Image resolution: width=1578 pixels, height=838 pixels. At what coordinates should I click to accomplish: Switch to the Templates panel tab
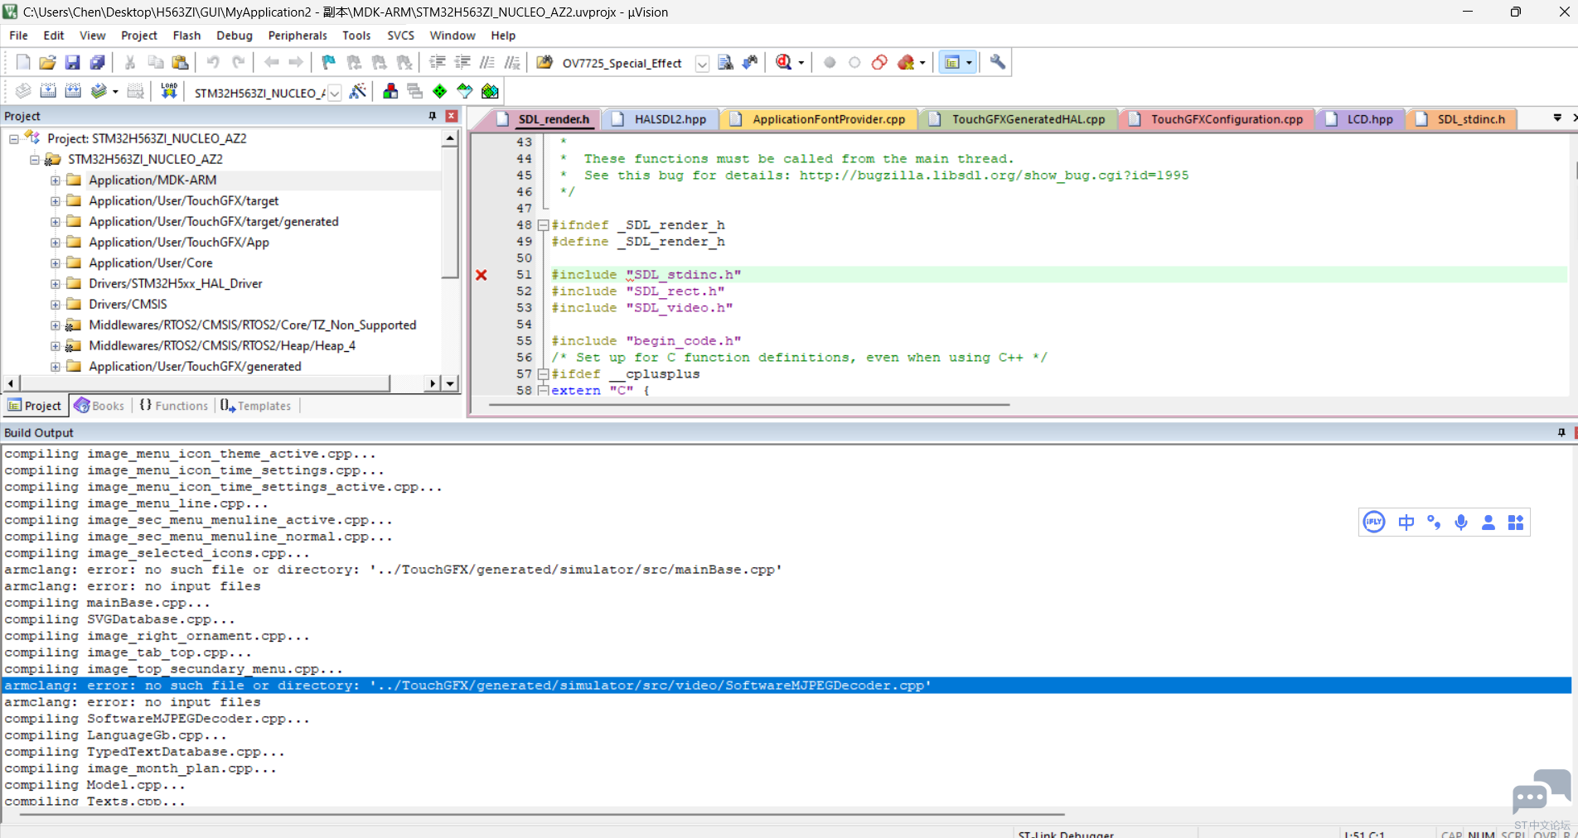256,406
